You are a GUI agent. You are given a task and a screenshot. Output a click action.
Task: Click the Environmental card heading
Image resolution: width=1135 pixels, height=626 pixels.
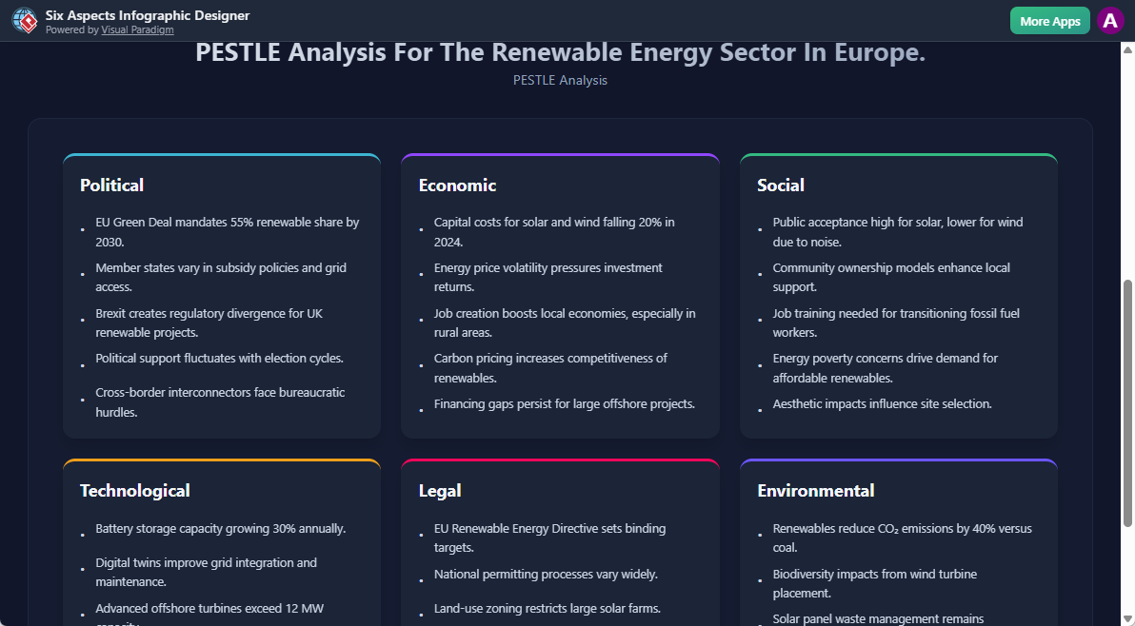click(x=815, y=490)
